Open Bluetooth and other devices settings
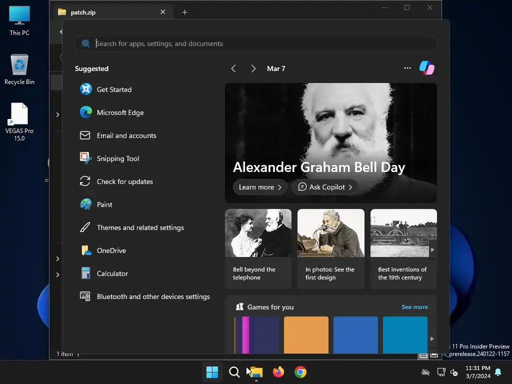 [144, 296]
